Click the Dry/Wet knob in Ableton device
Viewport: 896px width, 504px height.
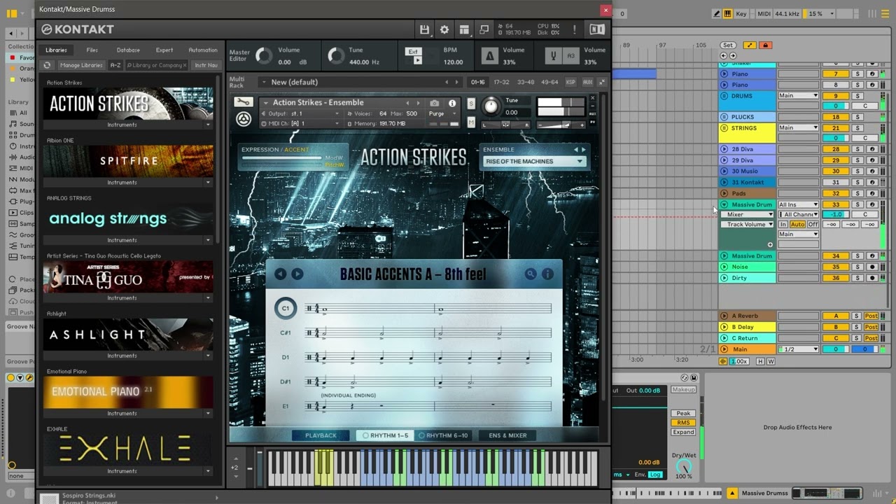(683, 465)
